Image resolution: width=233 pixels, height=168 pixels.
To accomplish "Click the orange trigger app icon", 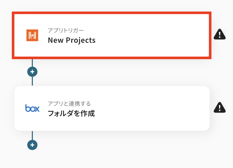I will tap(32, 35).
